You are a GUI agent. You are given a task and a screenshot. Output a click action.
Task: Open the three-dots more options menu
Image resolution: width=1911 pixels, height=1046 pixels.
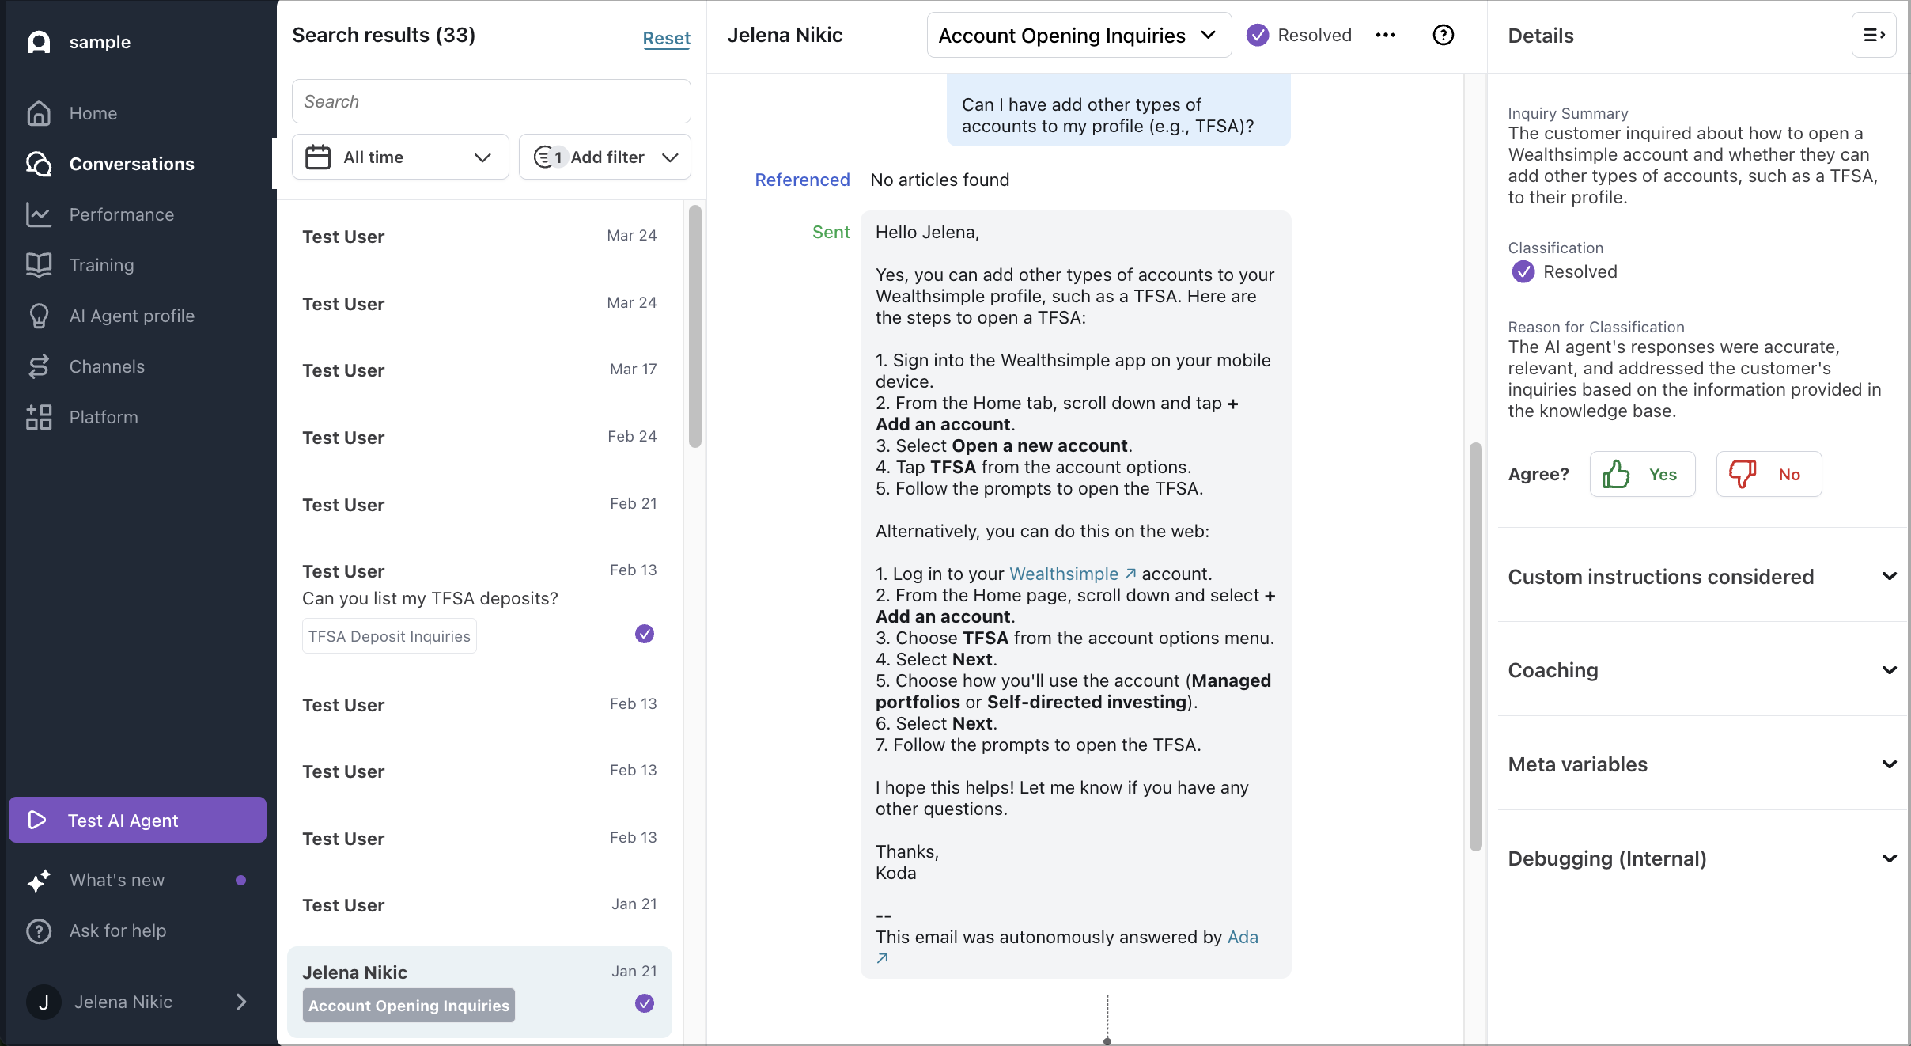(x=1385, y=35)
